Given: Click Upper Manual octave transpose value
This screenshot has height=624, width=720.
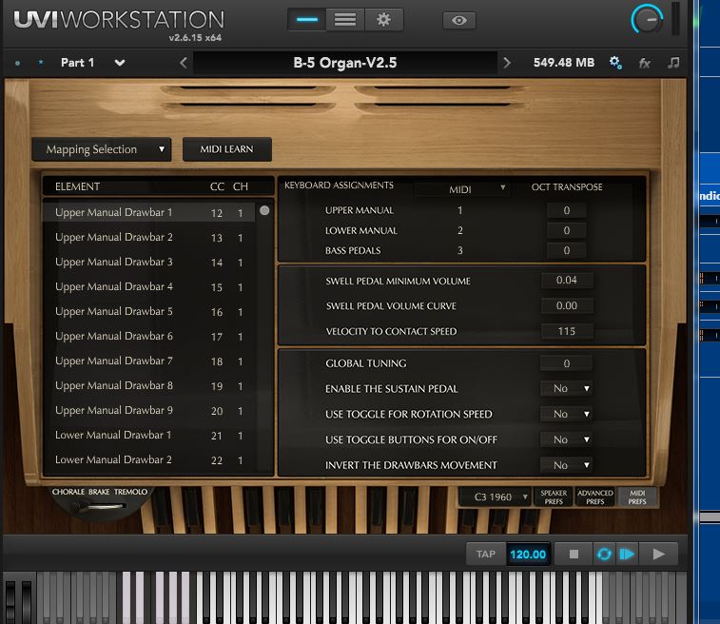Looking at the screenshot, I should pyautogui.click(x=567, y=210).
